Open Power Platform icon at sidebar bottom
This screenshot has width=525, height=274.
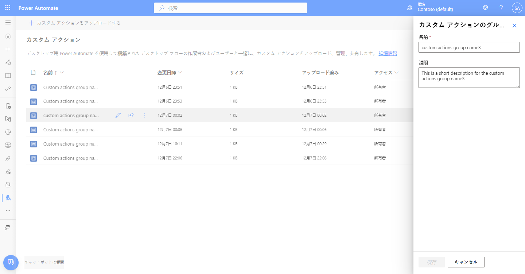8,227
